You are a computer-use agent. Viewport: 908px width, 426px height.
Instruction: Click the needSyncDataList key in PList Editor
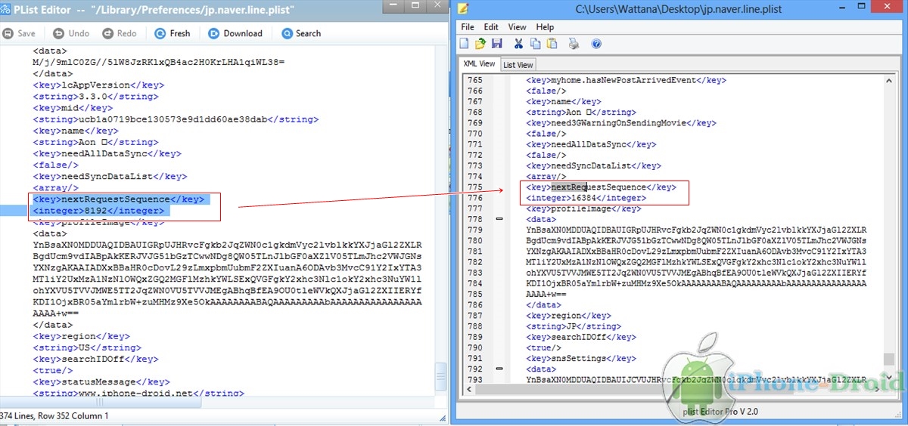[x=110, y=176]
